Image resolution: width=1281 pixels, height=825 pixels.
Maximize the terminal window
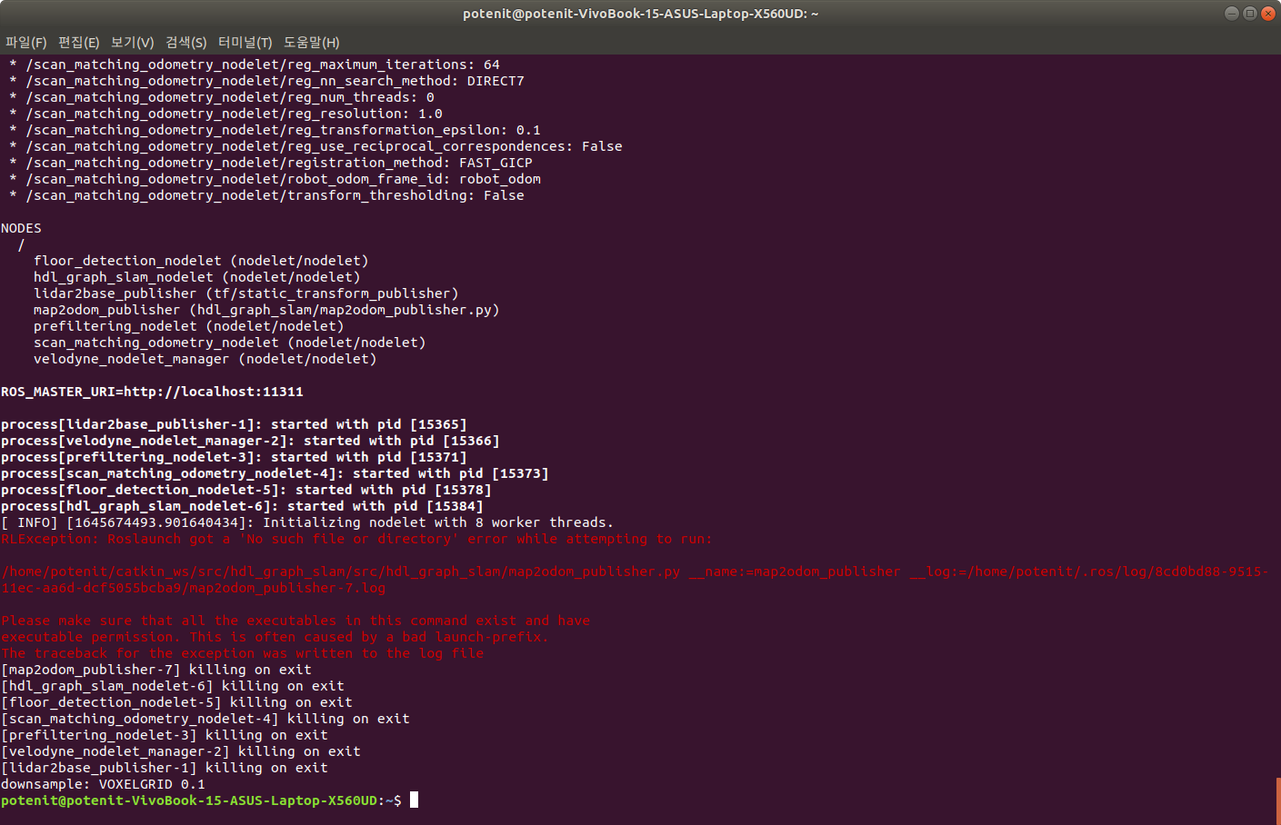coord(1250,13)
